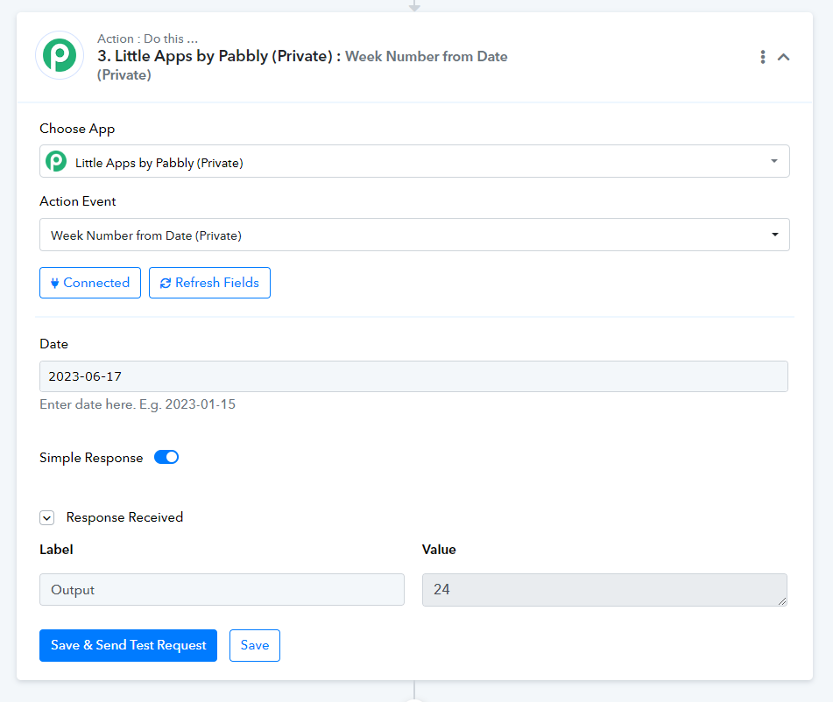Click the resize handle of value textarea
Viewport: 833px width, 702px height.
[x=782, y=601]
